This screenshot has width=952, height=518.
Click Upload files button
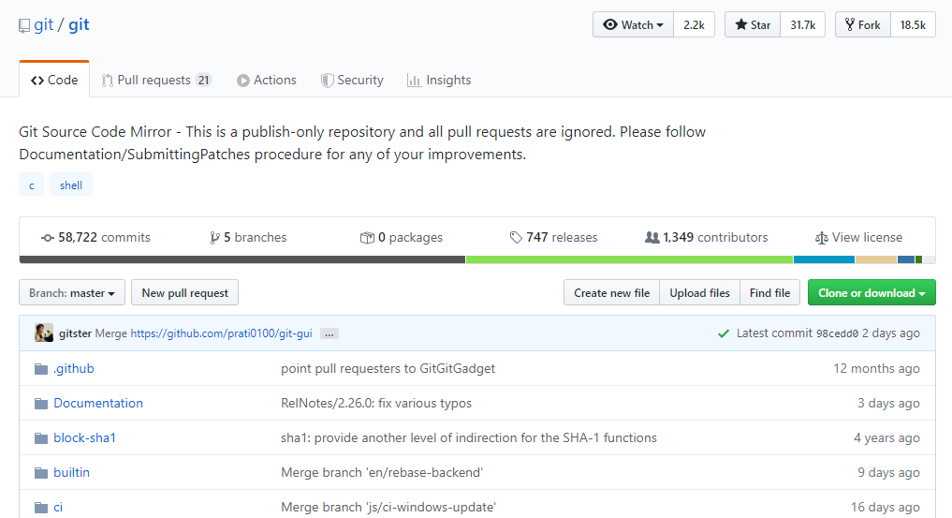click(699, 292)
